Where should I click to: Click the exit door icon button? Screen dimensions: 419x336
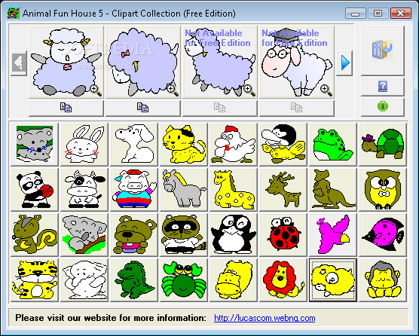tap(383, 50)
